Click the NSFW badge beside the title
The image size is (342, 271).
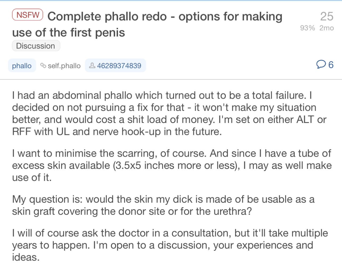pyautogui.click(x=27, y=15)
